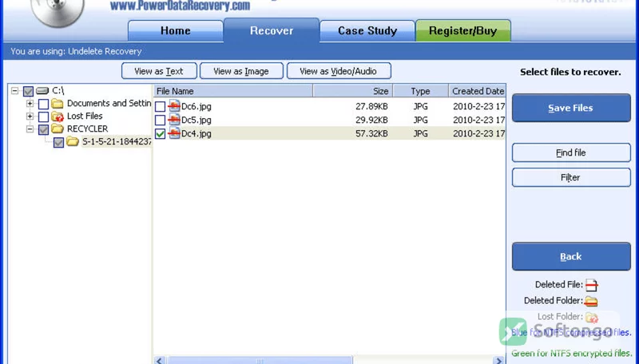Click the View as Image button
639x364 pixels.
pyautogui.click(x=241, y=71)
